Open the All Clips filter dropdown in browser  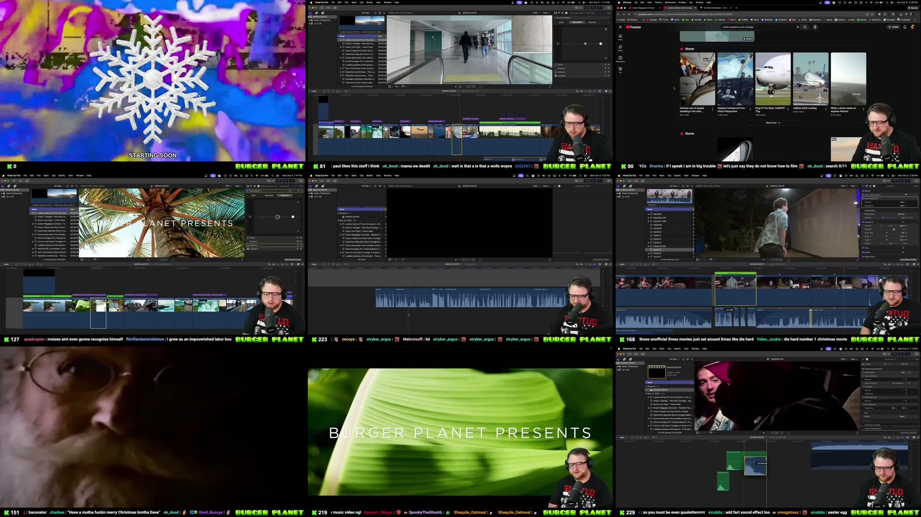(366, 13)
